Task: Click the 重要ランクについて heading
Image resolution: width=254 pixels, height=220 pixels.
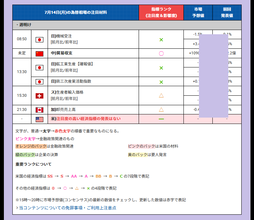Action: (x=34, y=164)
